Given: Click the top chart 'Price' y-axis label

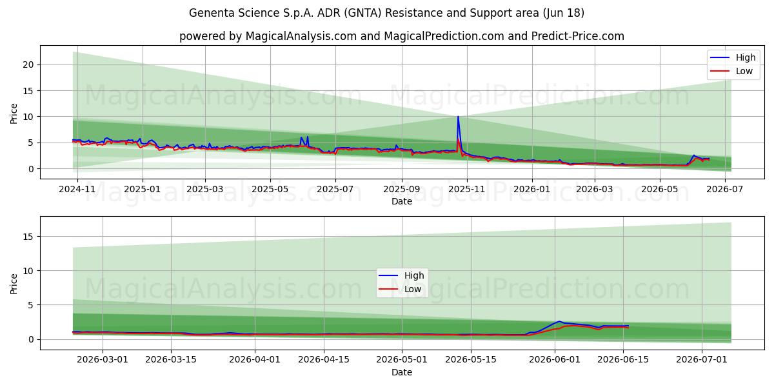Looking at the screenshot, I should click(14, 112).
